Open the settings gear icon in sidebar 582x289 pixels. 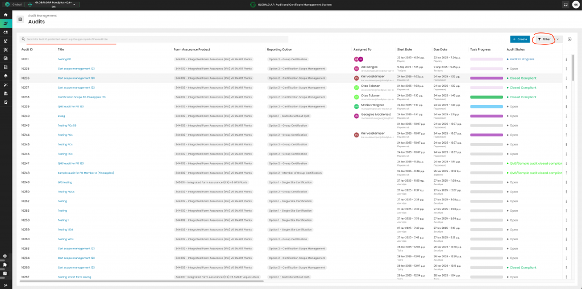tap(6, 256)
